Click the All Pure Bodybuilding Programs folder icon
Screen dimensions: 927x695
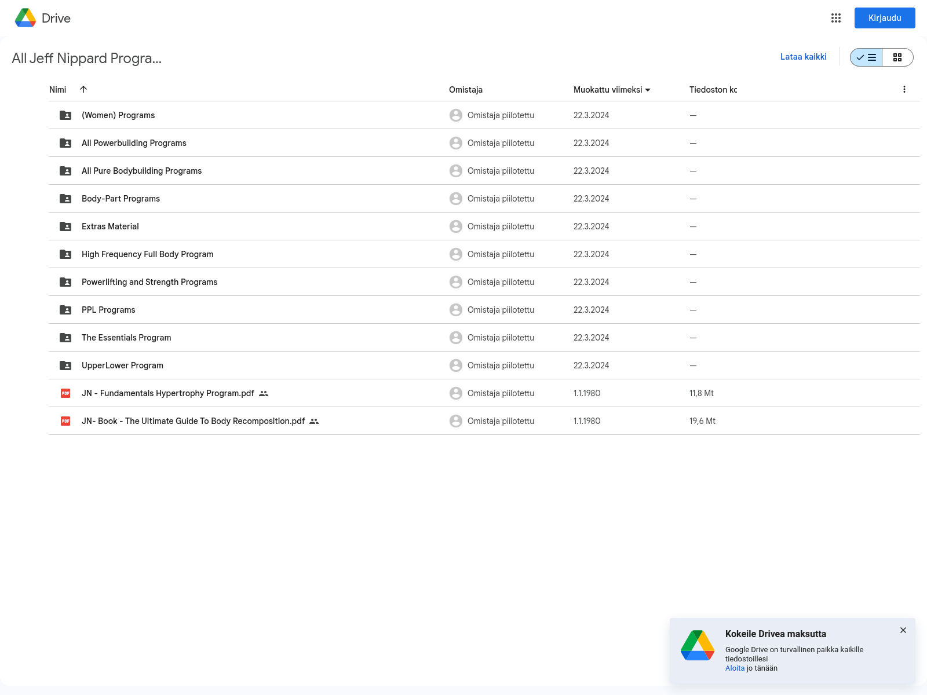(x=65, y=171)
